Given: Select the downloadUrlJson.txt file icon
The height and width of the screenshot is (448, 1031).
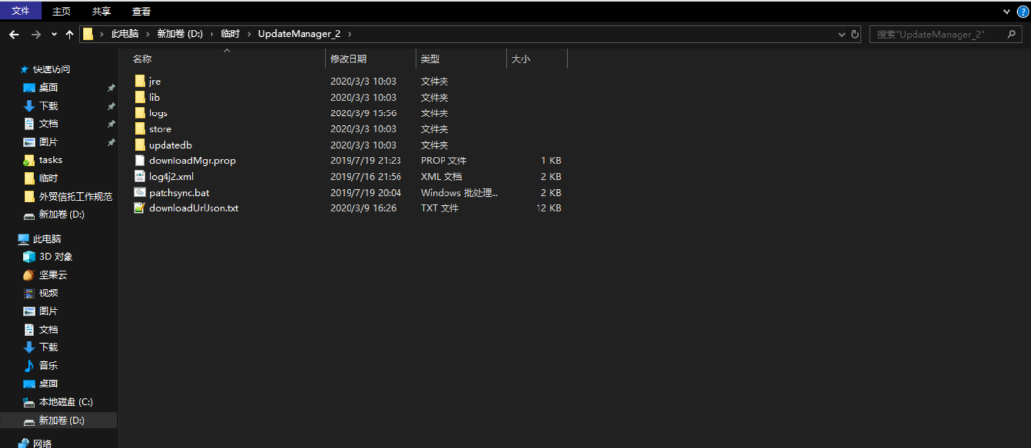Looking at the screenshot, I should [140, 208].
